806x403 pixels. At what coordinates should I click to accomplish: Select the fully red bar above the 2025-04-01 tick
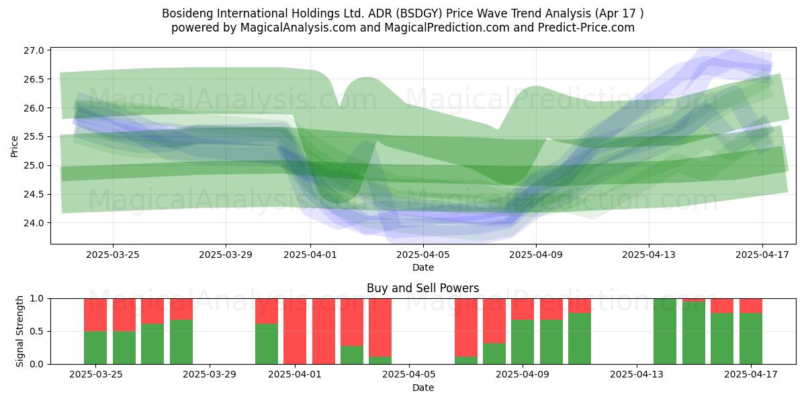tap(295, 331)
